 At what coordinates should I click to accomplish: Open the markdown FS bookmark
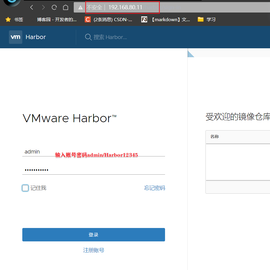pos(165,19)
